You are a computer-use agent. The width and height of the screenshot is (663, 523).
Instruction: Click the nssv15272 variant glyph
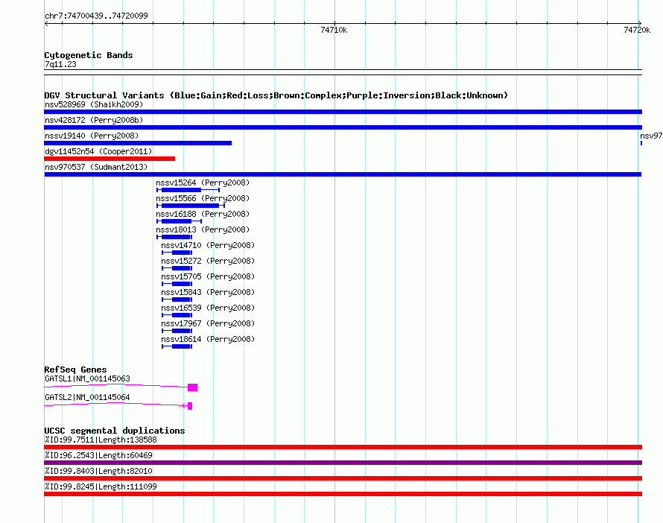177,268
